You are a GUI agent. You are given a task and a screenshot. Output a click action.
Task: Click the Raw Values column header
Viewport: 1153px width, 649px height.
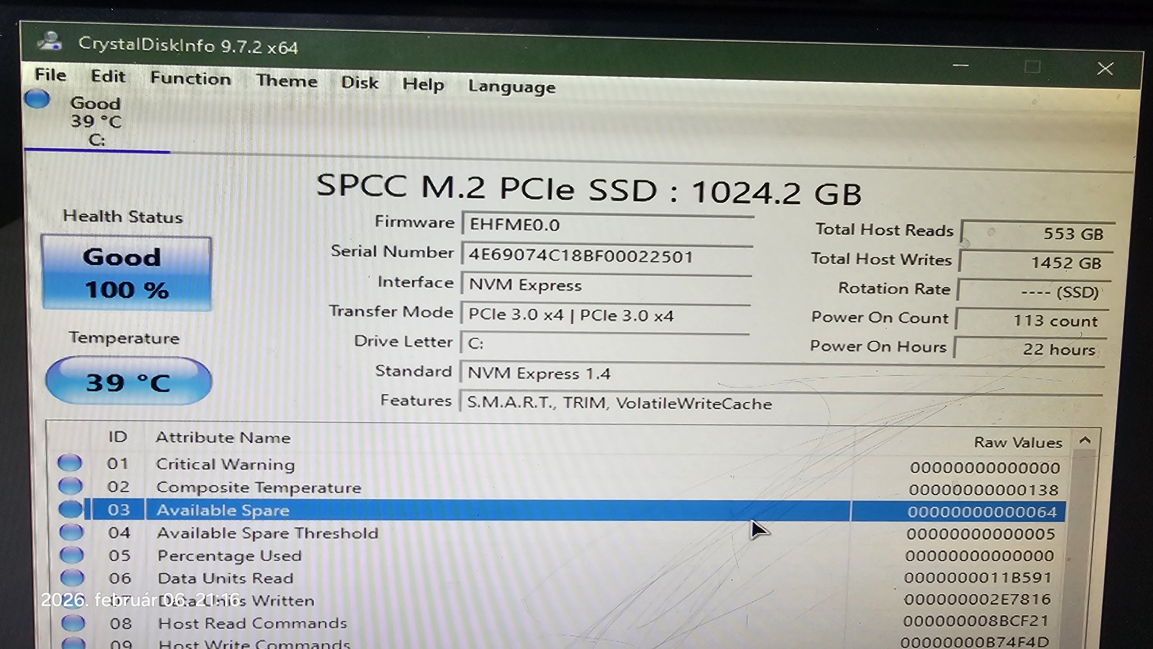(x=1017, y=442)
